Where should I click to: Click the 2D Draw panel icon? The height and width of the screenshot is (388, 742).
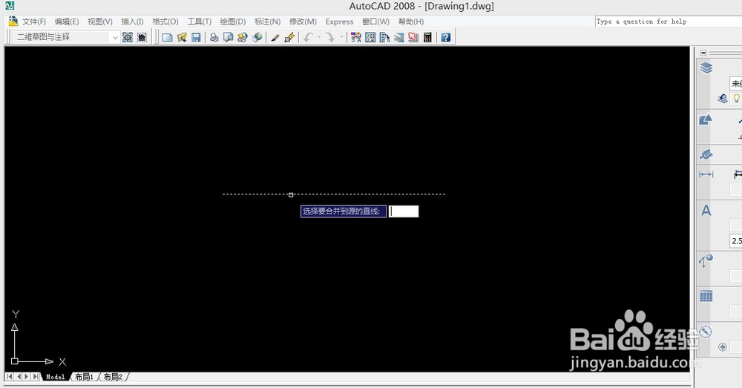pyautogui.click(x=706, y=119)
